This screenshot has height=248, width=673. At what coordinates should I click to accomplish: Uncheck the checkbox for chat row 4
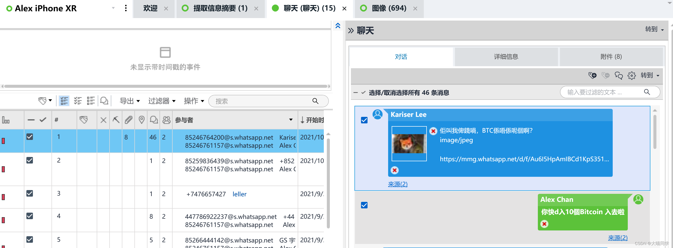tap(30, 216)
